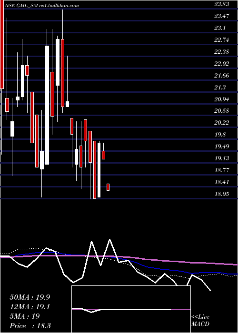This screenshot has height=333, width=238.
Task: Click the last small red candle near 18.41
Action: point(108,187)
